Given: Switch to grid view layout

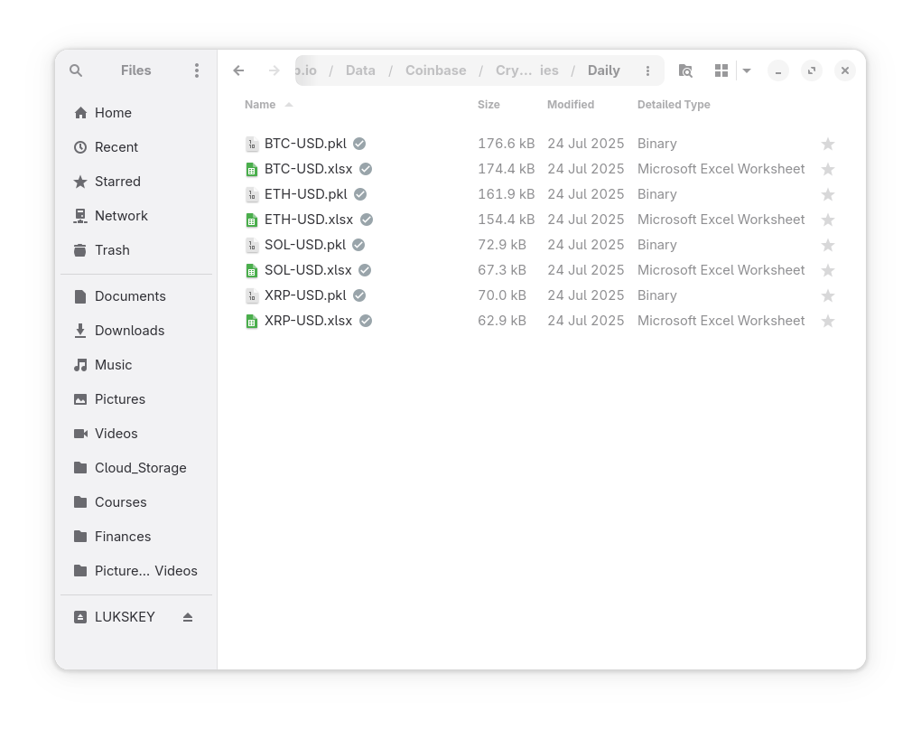Looking at the screenshot, I should tap(721, 70).
